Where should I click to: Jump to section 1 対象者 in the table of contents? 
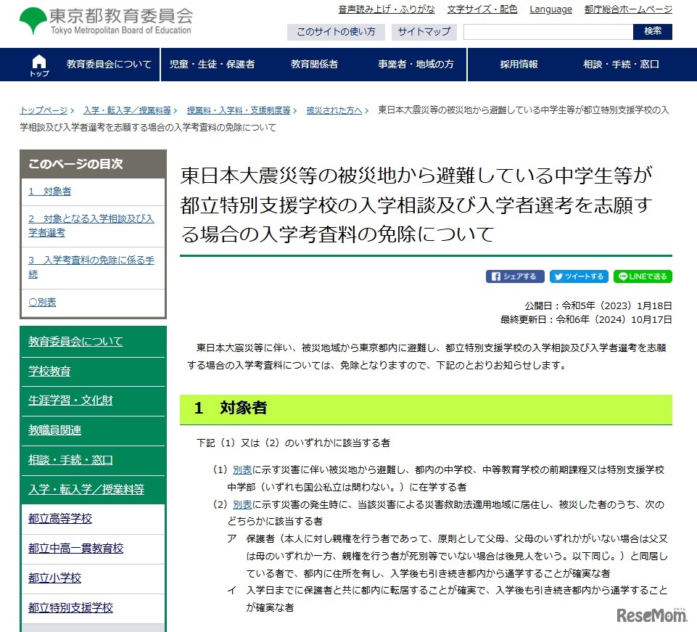tap(49, 190)
